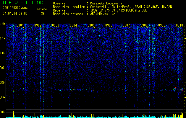This screenshot has width=186, height=118.
Task: Click the 0.8 kHz axis label
Action: 3,83
